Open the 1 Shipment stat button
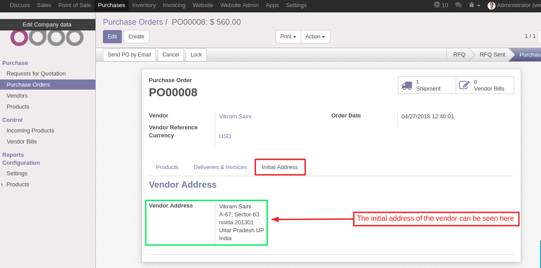Image resolution: width=541 pixels, height=268 pixels. (427, 85)
